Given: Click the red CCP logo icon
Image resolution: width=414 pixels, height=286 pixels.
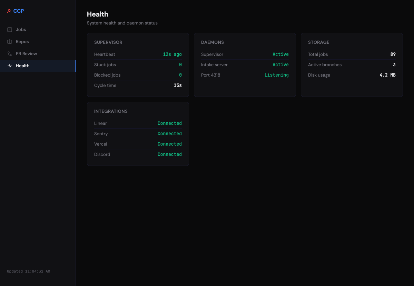Looking at the screenshot, I should (9, 11).
